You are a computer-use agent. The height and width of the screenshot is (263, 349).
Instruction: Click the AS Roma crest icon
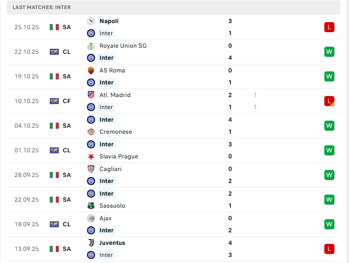coord(91,70)
